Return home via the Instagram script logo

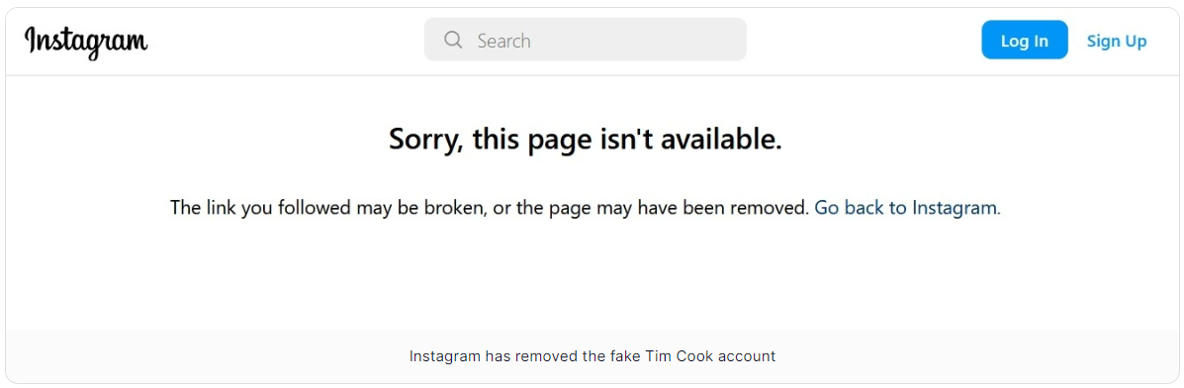86,41
